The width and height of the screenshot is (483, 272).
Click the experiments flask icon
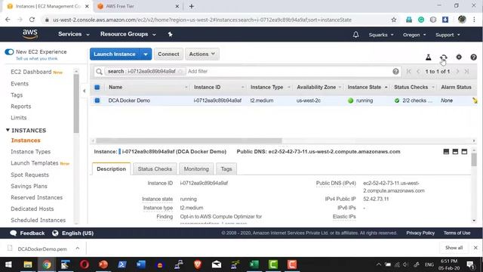tap(428, 57)
